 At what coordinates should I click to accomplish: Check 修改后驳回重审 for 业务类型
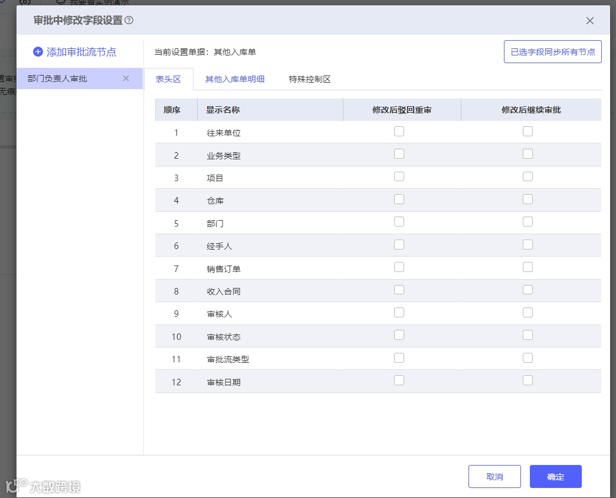click(x=399, y=154)
